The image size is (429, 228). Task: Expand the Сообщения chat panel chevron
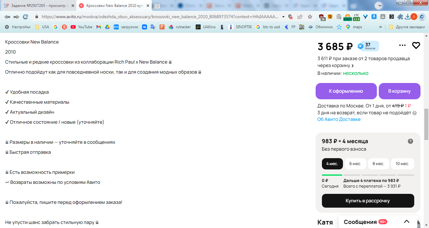[x=406, y=222]
